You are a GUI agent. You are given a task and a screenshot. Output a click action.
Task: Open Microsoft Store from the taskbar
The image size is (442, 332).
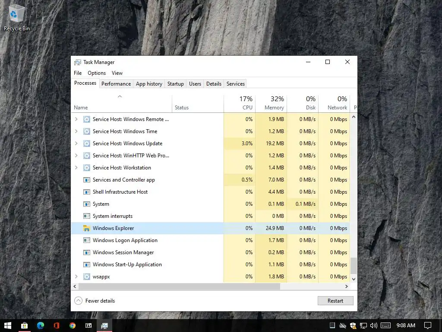(25, 326)
